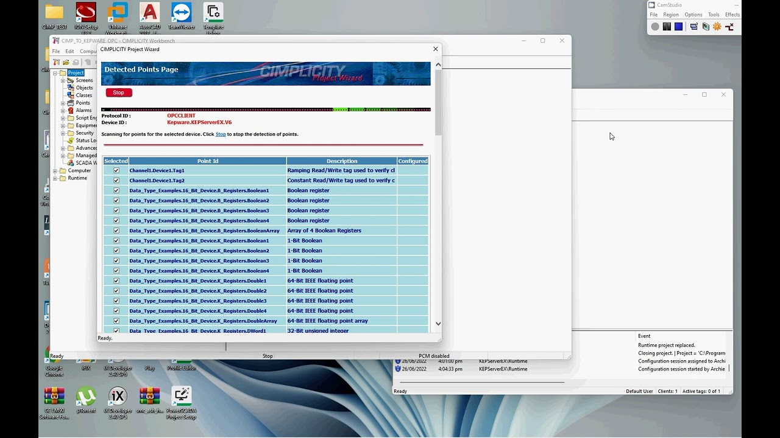Open Template Editor desktop shortcut
The image size is (780, 438).
click(x=213, y=16)
